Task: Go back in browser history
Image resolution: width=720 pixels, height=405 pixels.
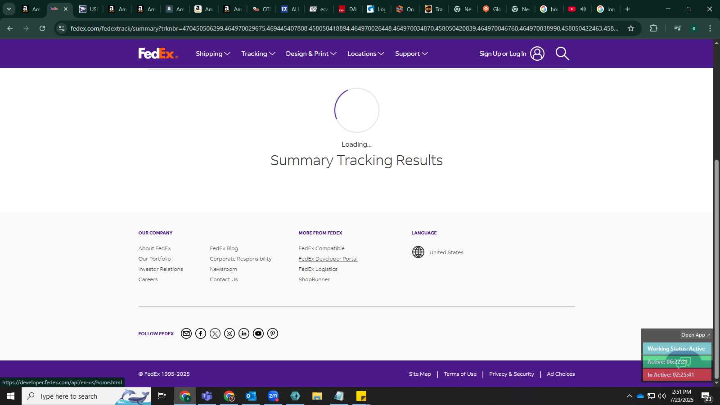Action: 10,28
